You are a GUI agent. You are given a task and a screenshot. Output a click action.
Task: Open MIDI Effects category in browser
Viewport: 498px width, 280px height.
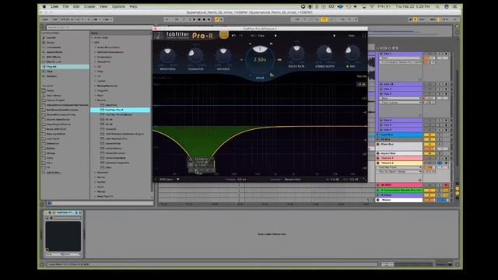click(x=54, y=57)
